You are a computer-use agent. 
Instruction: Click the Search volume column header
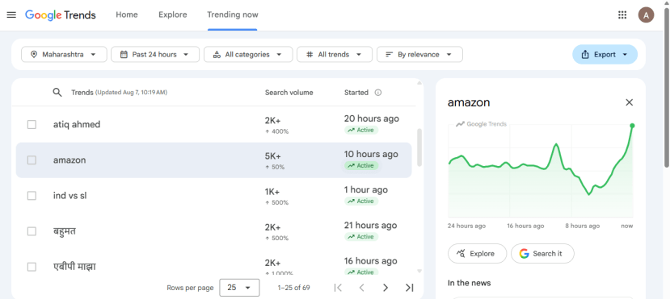[x=289, y=93]
